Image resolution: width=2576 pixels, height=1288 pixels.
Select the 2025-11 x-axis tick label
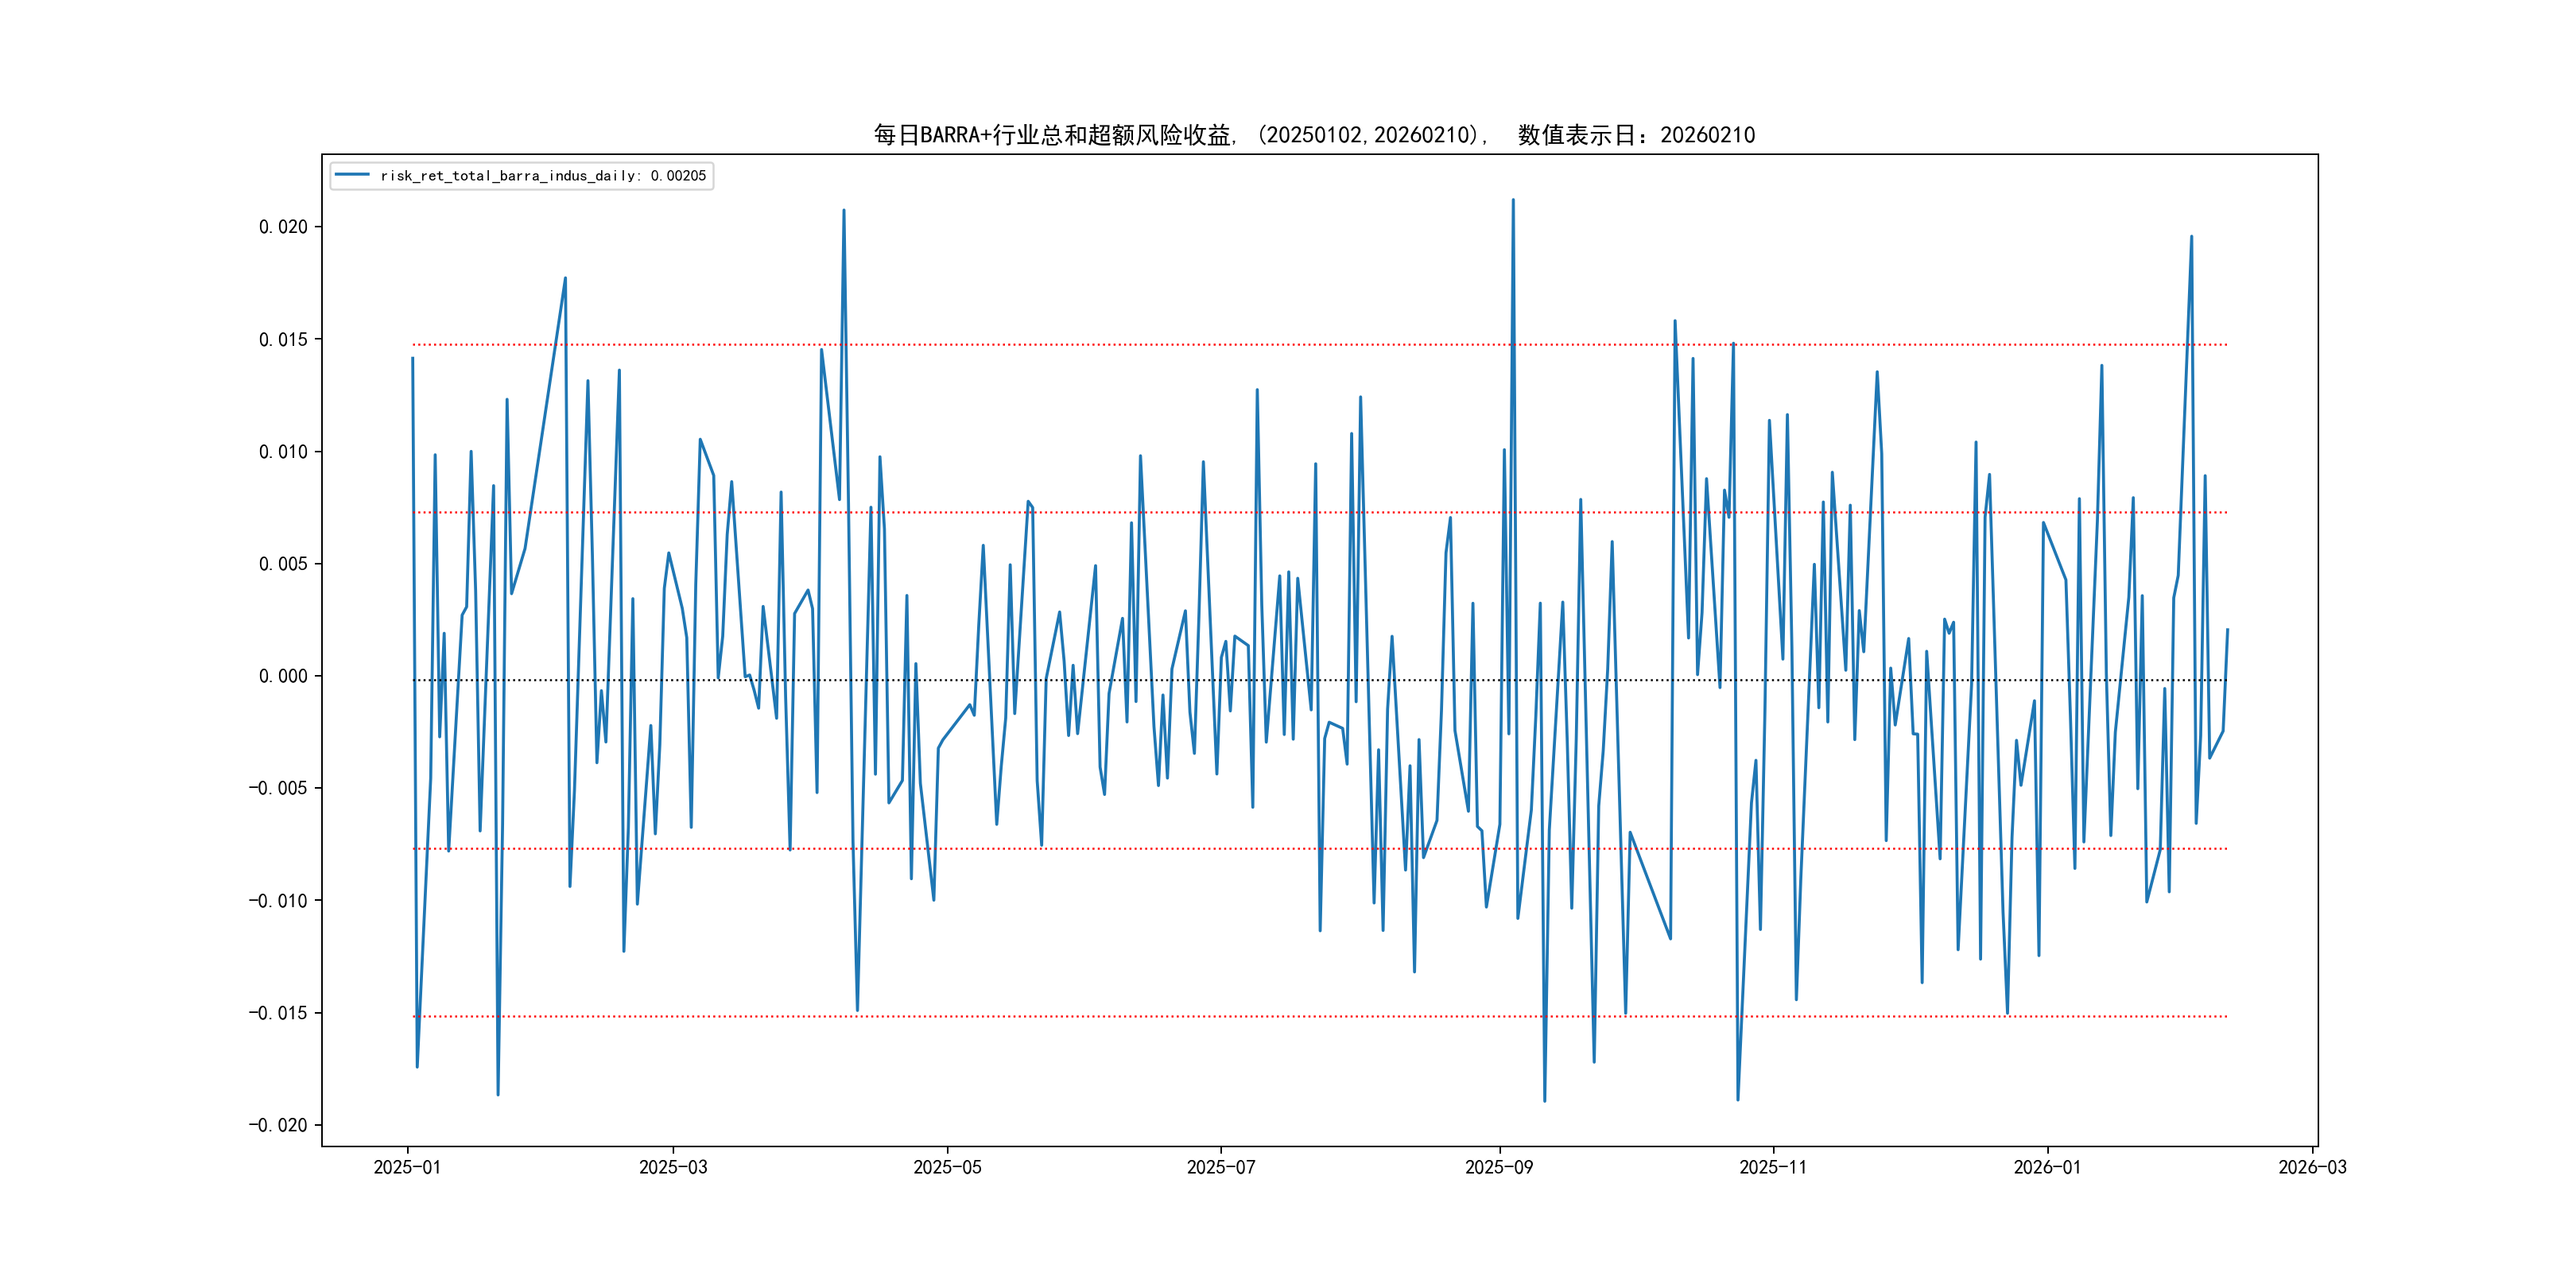(1772, 1167)
